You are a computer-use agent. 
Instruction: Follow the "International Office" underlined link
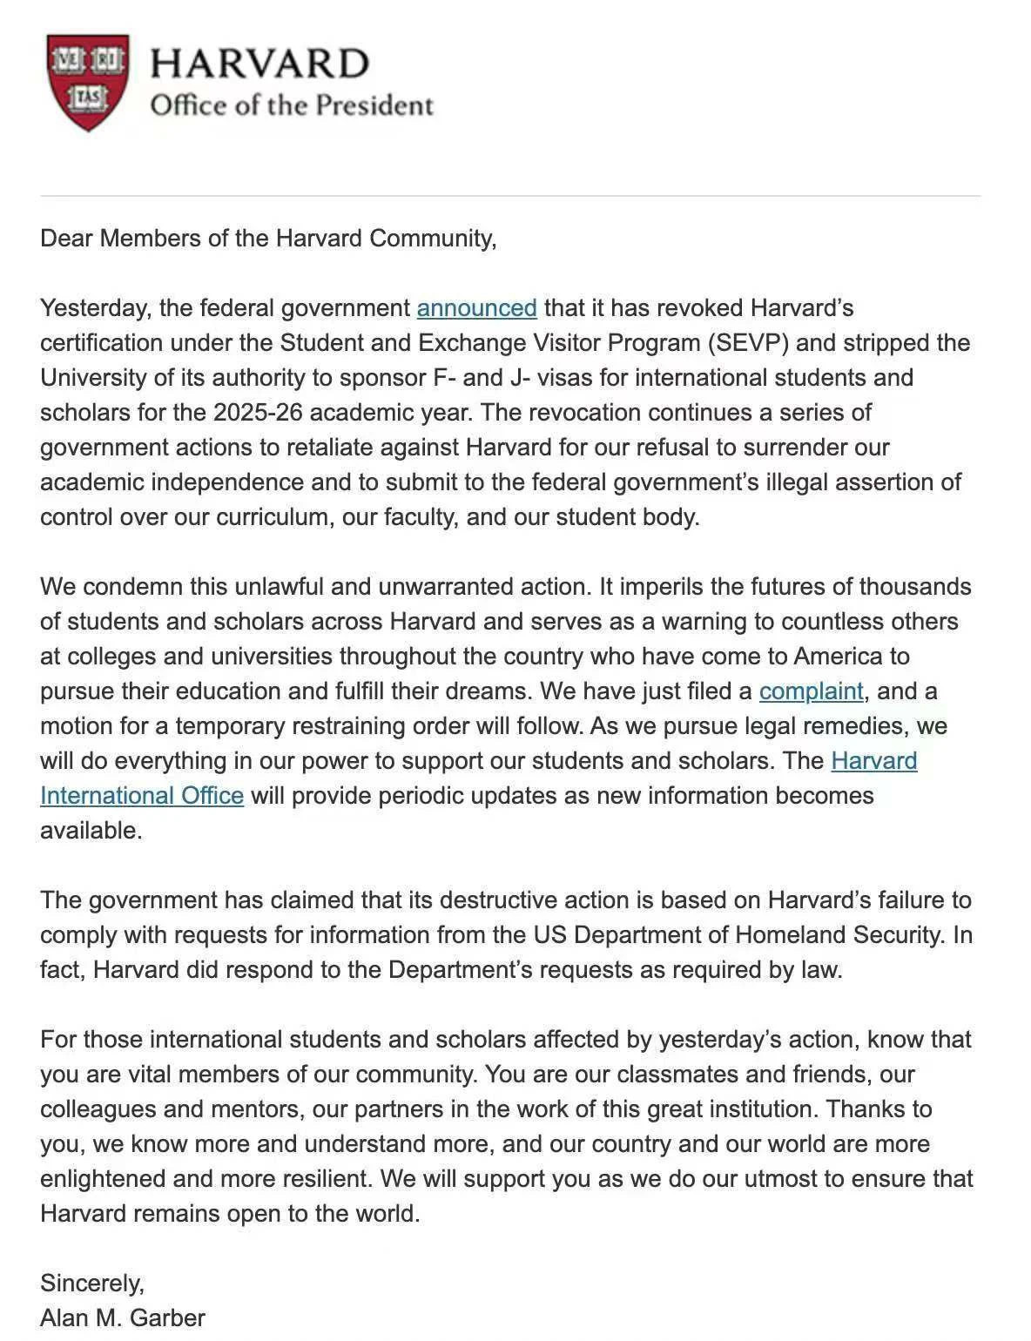click(142, 796)
